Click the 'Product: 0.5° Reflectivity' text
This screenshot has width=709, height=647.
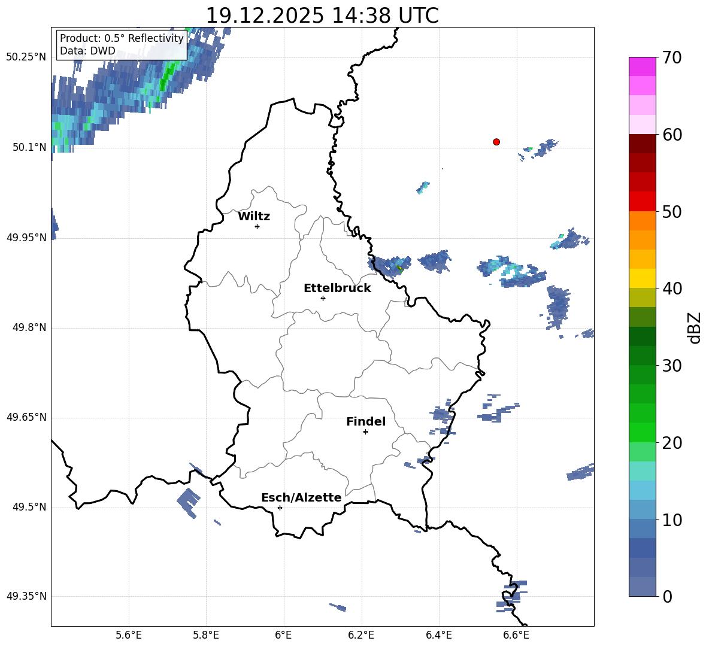coord(122,38)
